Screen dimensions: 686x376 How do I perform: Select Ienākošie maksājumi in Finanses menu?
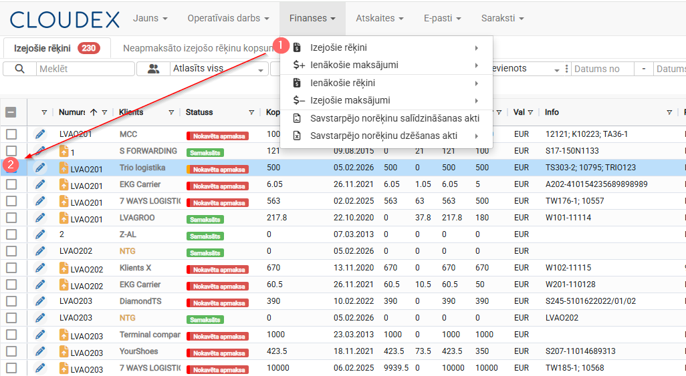tap(354, 65)
